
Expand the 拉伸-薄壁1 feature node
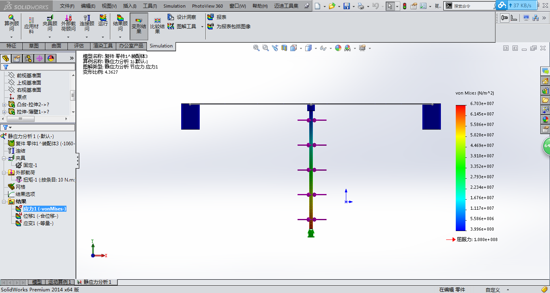(4, 112)
